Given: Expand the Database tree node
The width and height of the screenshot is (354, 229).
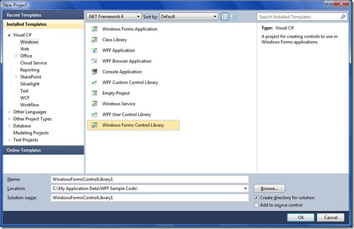Looking at the screenshot, I should [x=9, y=126].
